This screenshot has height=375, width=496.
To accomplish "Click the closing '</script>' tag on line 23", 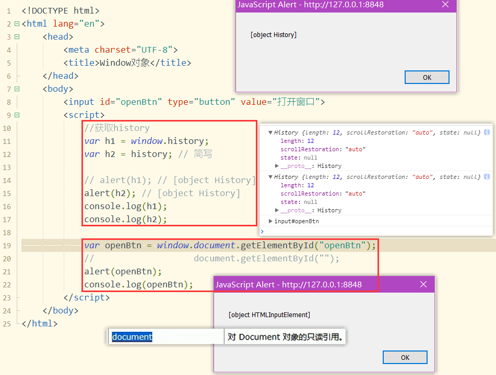I will (x=87, y=298).
